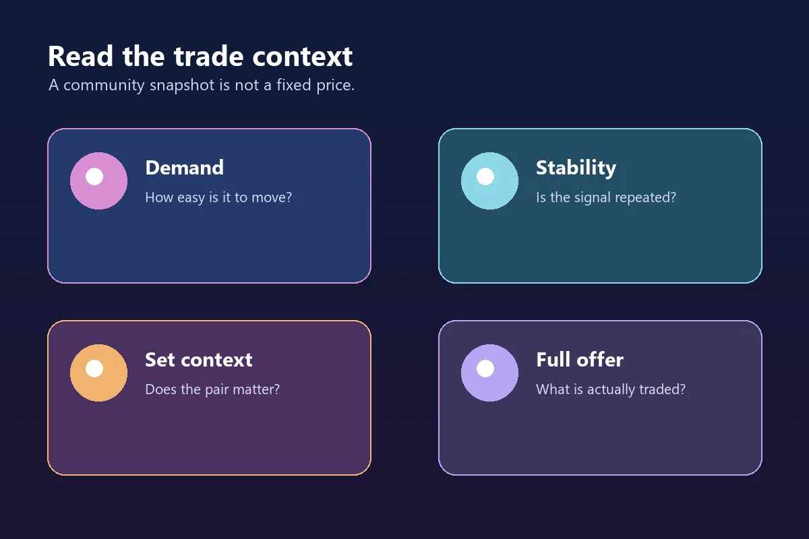Click the purple Full offer circle icon
This screenshot has width=809, height=539.
[489, 373]
